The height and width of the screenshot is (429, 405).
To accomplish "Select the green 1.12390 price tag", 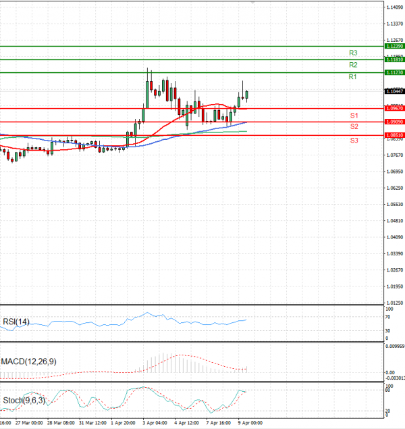I will [x=394, y=46].
